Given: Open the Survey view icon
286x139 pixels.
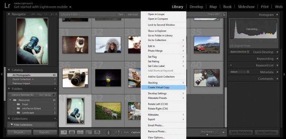Looking at the screenshot, I should [x=89, y=133].
